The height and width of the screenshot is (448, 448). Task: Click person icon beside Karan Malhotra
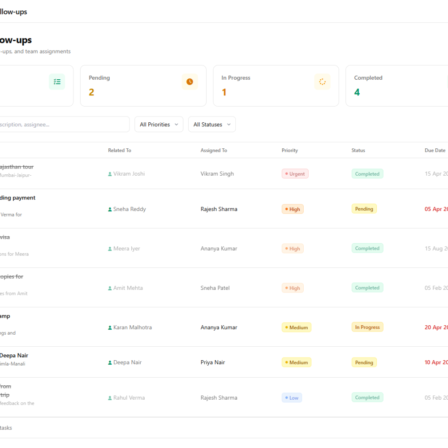(x=110, y=328)
